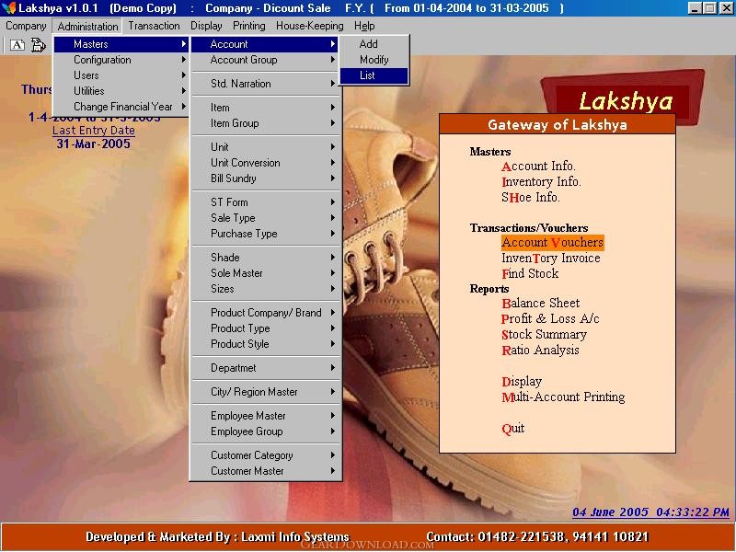Choose City/ Region Master entry
Image resolution: width=736 pixels, height=552 pixels.
pyautogui.click(x=265, y=392)
